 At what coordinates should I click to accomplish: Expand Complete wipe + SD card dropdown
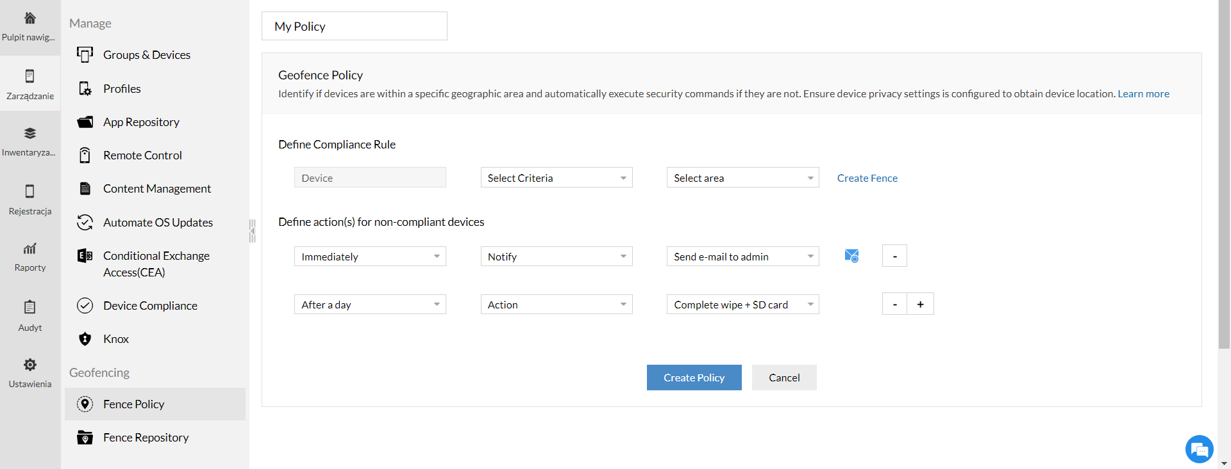742,305
